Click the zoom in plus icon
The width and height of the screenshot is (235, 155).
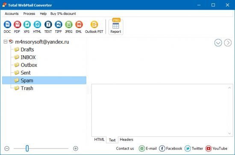coord(76,149)
